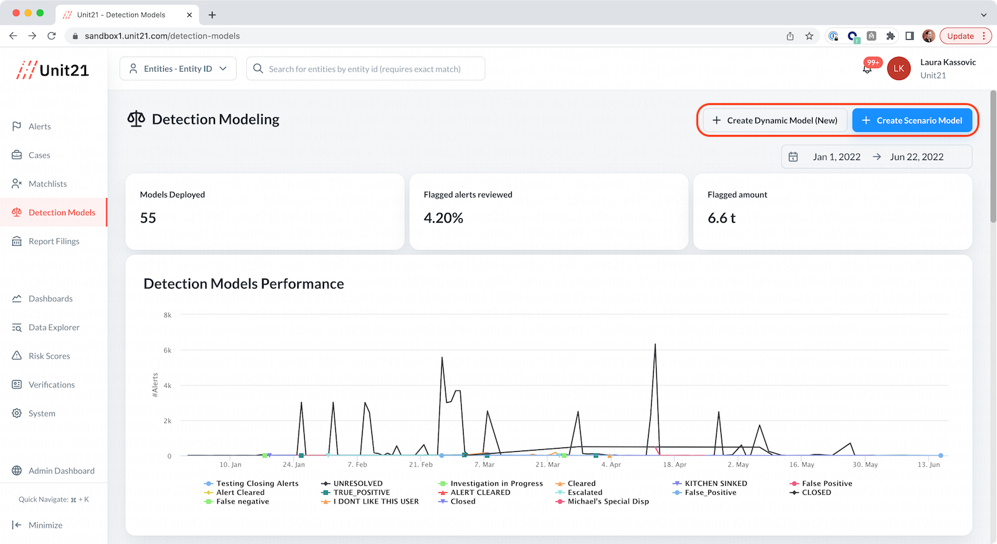Click Create Scenario Model button

pyautogui.click(x=912, y=120)
